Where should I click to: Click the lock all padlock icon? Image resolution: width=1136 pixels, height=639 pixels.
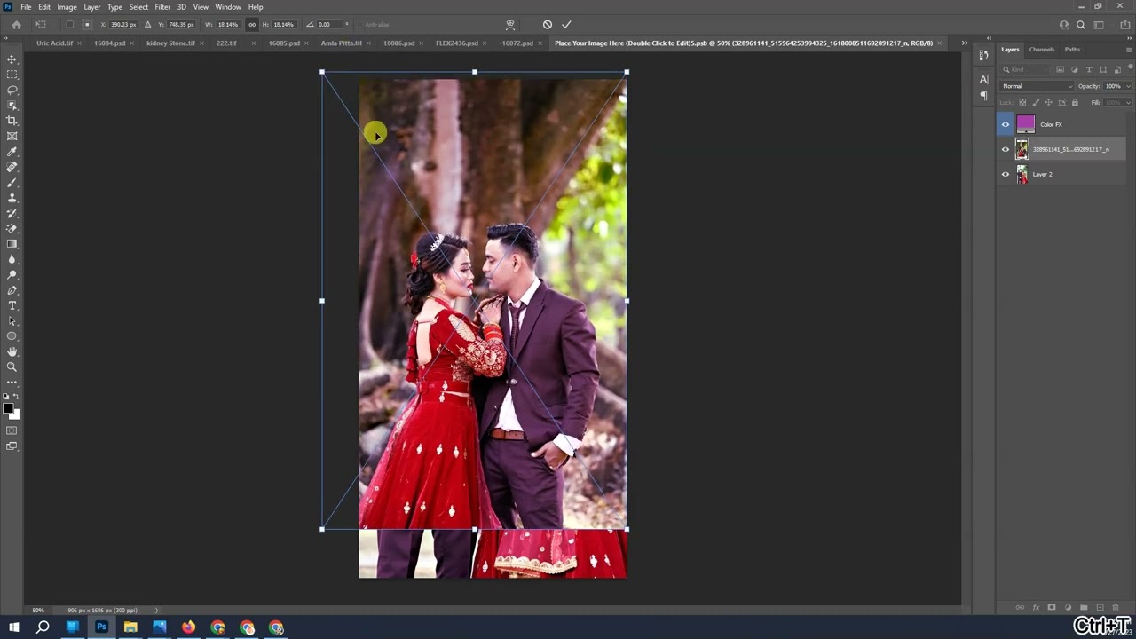click(1075, 103)
